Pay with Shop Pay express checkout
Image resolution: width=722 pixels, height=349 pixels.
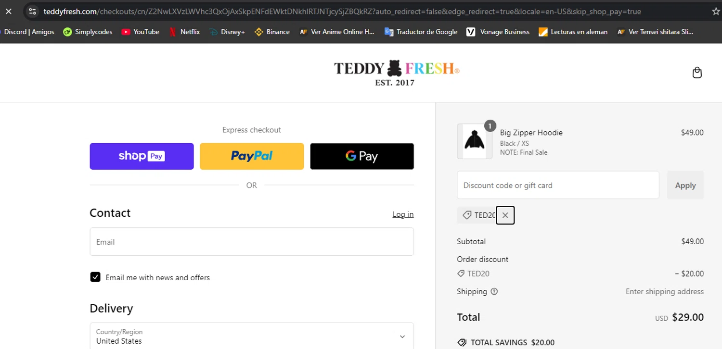click(142, 156)
